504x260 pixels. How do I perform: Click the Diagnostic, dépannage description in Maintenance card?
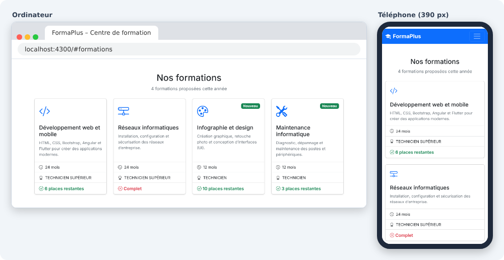point(300,149)
